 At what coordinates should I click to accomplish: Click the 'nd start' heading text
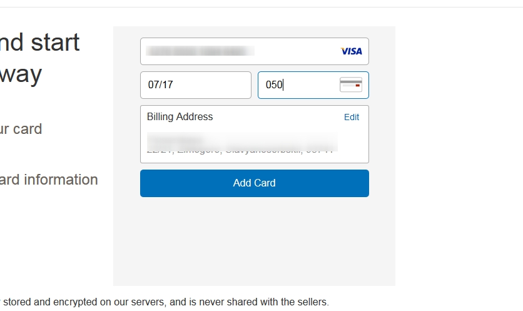(39, 43)
